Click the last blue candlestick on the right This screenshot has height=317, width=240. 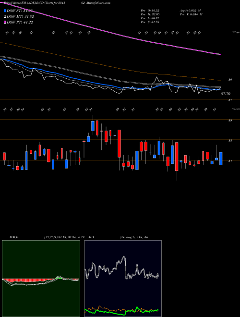pos(221,158)
